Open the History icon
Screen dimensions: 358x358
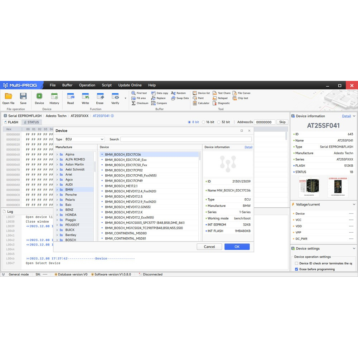coord(54,97)
